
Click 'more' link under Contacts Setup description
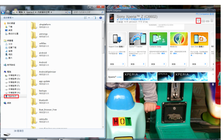(163, 54)
